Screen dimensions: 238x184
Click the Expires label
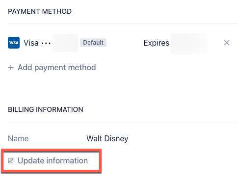coord(157,43)
